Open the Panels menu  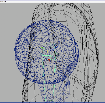pos(3,2)
